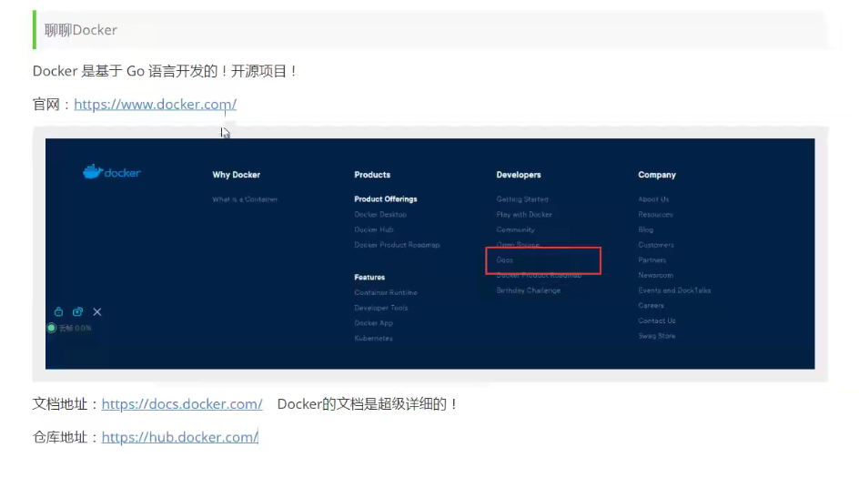Close the recording overlay with the X
The height and width of the screenshot is (478, 859).
(x=97, y=312)
